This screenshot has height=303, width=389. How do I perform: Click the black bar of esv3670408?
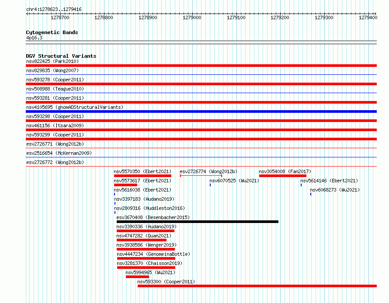point(198,222)
